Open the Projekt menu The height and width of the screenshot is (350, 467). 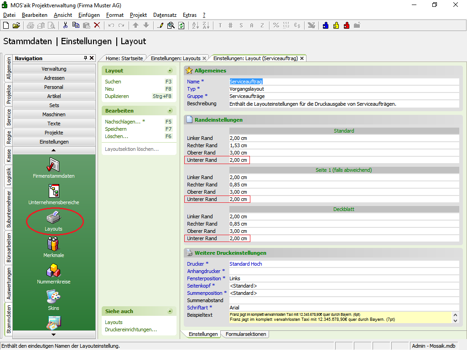pyautogui.click(x=138, y=15)
